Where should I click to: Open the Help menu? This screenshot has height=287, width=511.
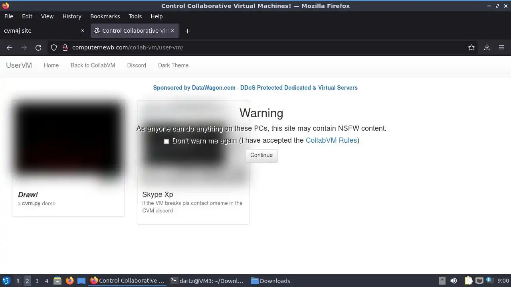pyautogui.click(x=156, y=16)
